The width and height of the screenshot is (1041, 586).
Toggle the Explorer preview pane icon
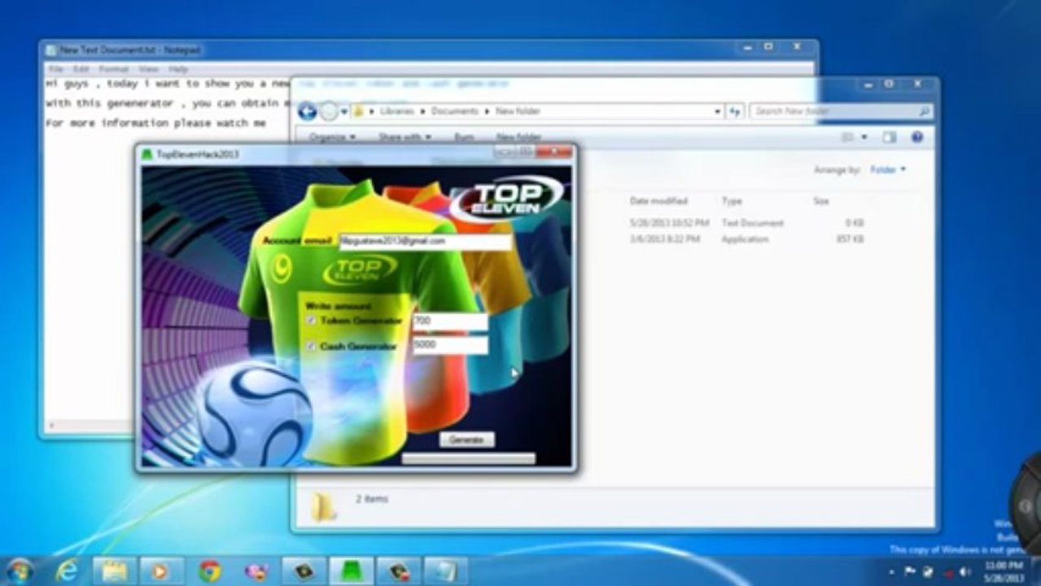click(x=890, y=138)
